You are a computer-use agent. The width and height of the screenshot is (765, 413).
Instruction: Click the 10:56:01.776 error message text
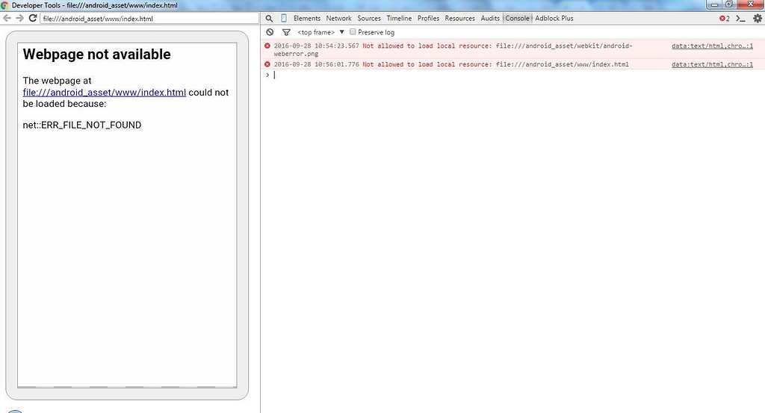pyautogui.click(x=450, y=64)
